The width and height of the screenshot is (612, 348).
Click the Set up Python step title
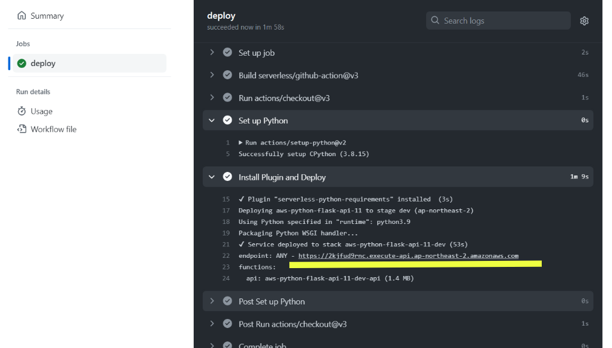(x=263, y=120)
